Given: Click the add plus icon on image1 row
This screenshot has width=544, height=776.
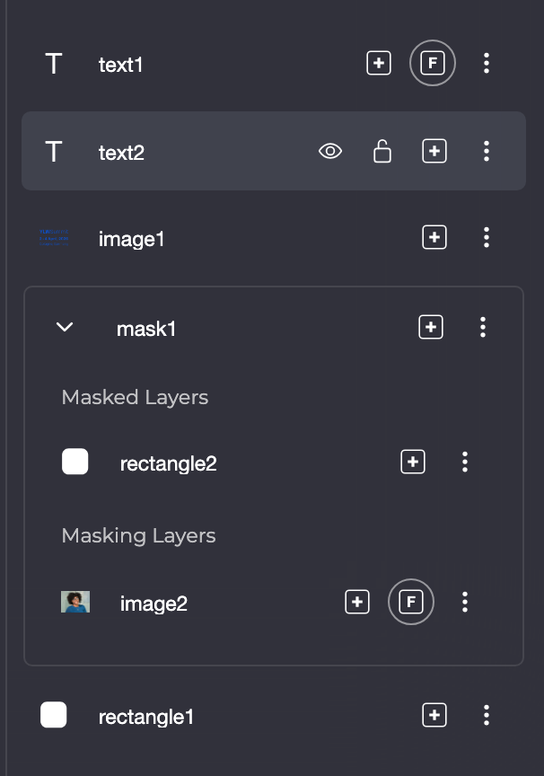Looking at the screenshot, I should pos(434,237).
